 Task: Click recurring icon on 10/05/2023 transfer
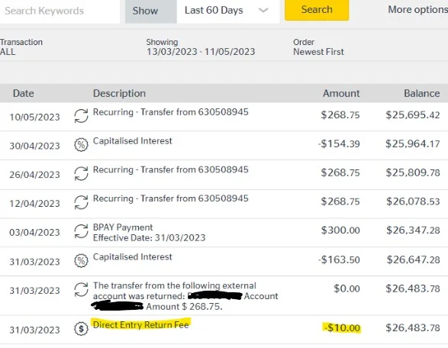[x=81, y=116]
